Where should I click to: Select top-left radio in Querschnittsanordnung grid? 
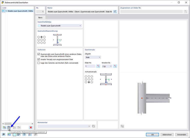(x=39, y=37)
